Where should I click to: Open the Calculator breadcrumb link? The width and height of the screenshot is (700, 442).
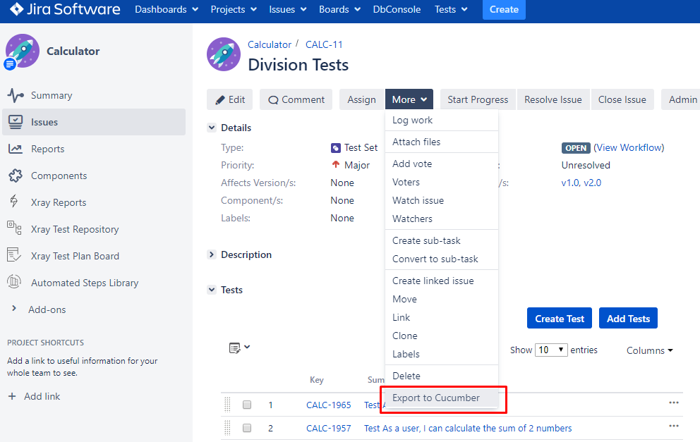[269, 44]
